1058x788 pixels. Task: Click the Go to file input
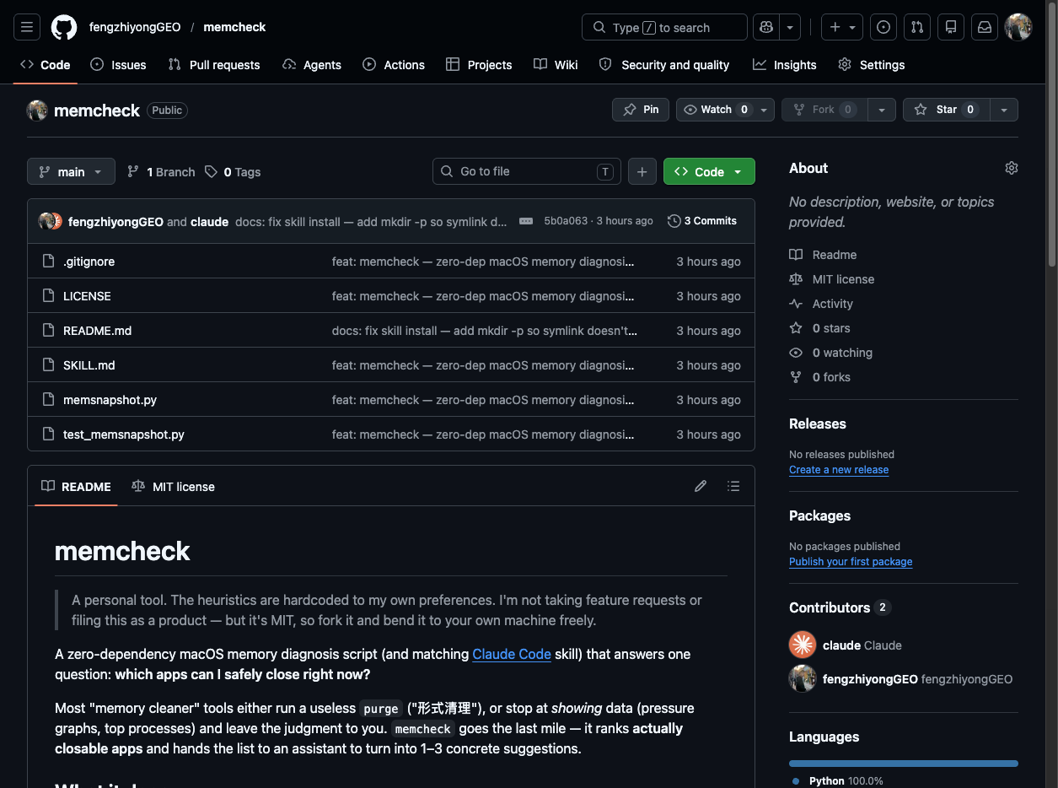pyautogui.click(x=527, y=171)
